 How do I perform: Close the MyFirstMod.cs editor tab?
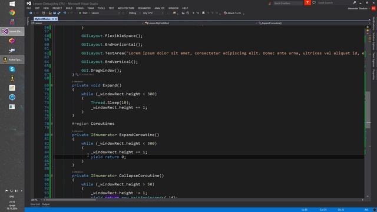56,19
